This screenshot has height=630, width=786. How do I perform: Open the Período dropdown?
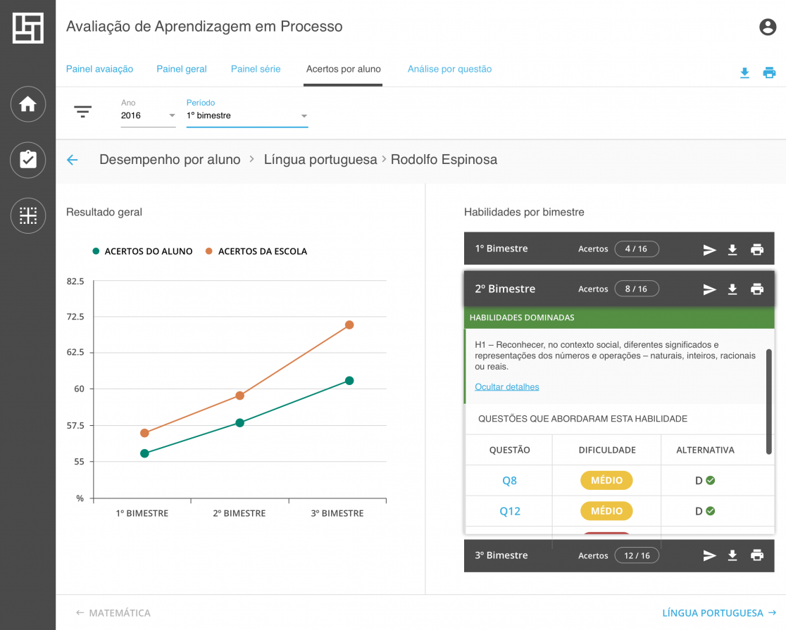247,115
